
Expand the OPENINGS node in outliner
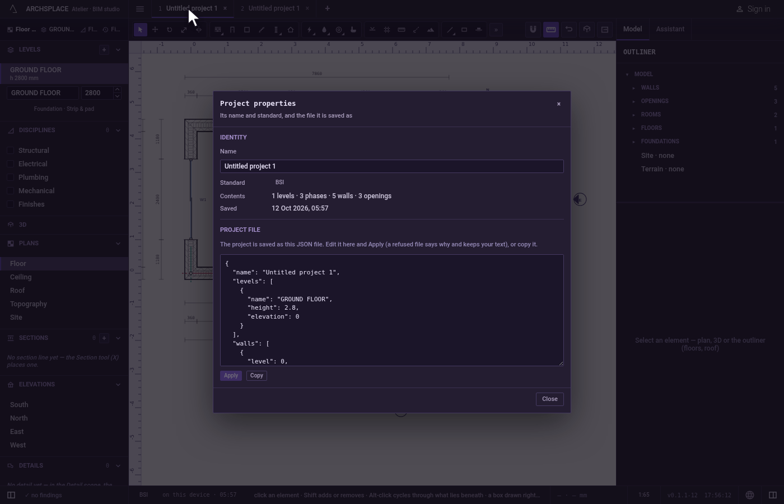point(634,101)
